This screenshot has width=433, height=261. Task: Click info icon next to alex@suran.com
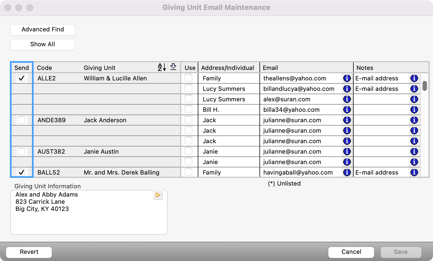coord(347,99)
